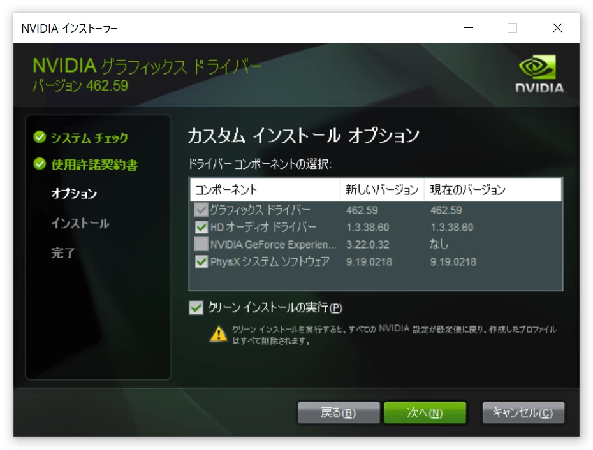Click the clean install warning message text
Image resolution: width=593 pixels, height=450 pixels.
coord(393,335)
